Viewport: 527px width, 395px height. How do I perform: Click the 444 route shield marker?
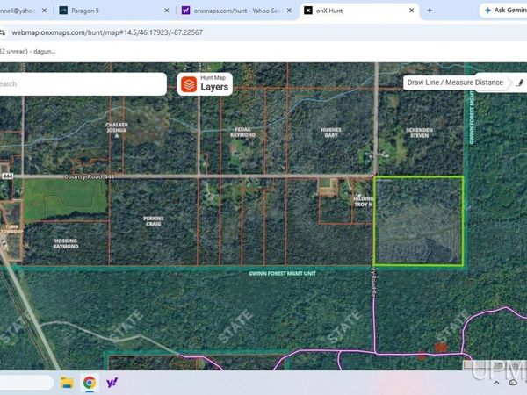(7, 176)
